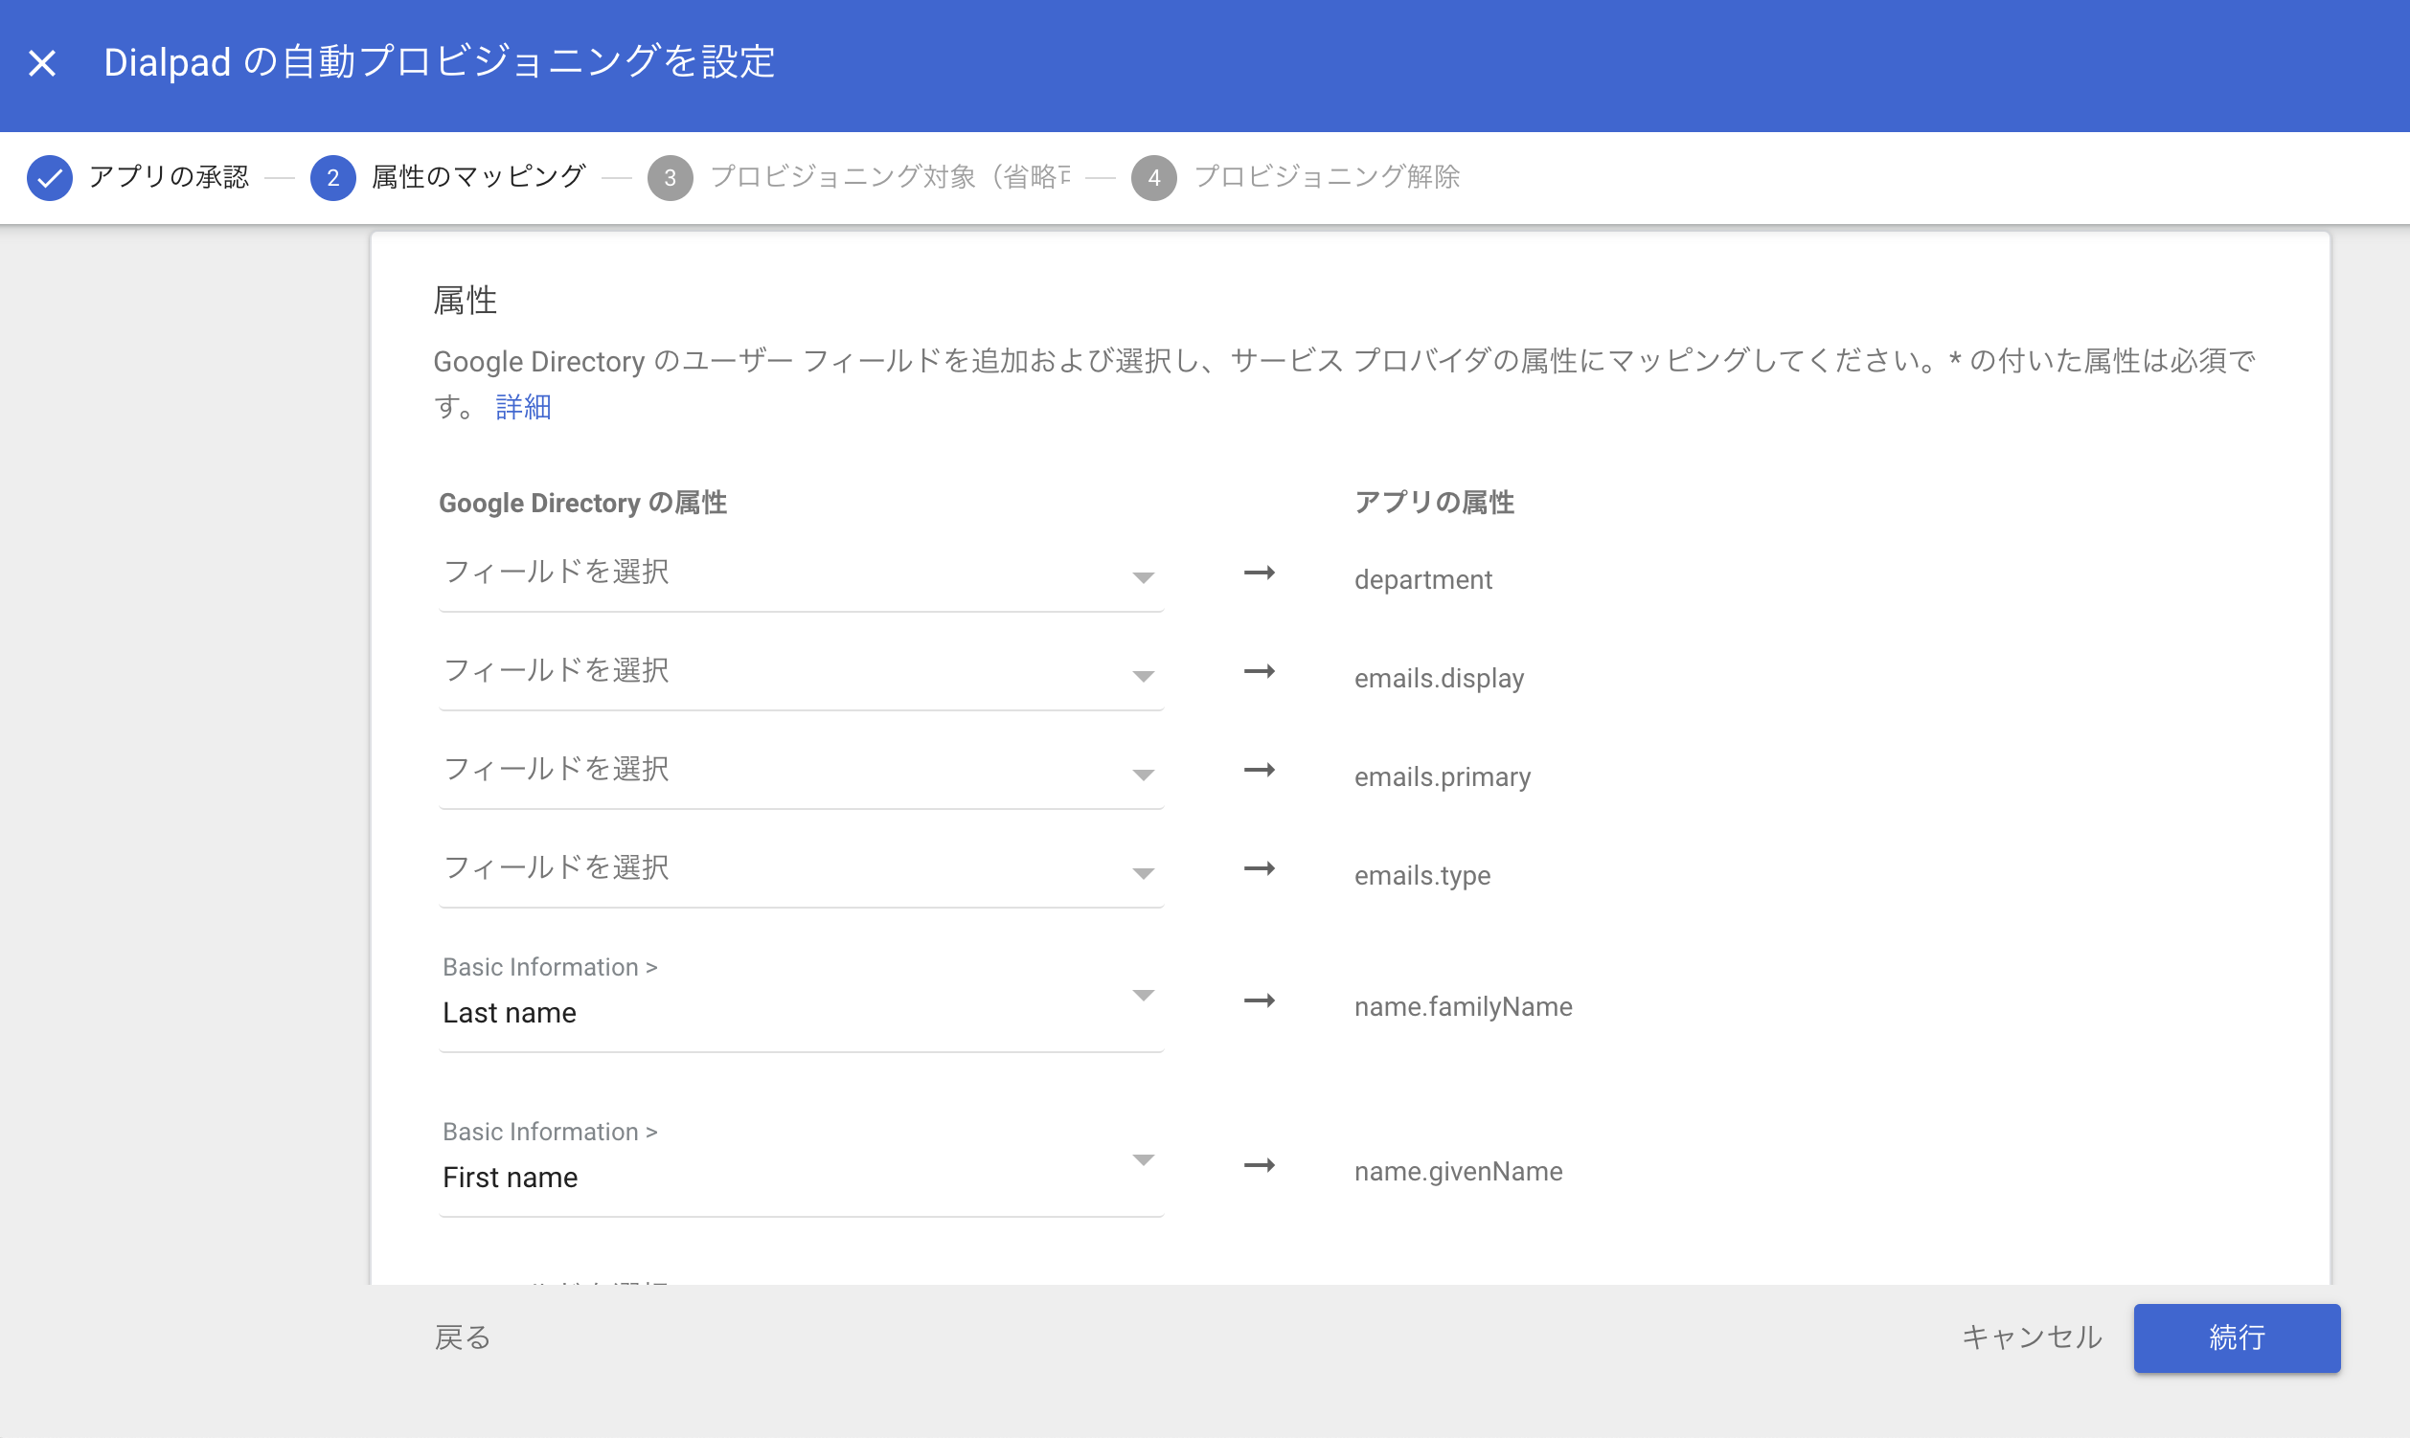Viewport: 2410px width, 1438px height.
Task: Open the アプリの承認 step label
Action: tap(169, 176)
